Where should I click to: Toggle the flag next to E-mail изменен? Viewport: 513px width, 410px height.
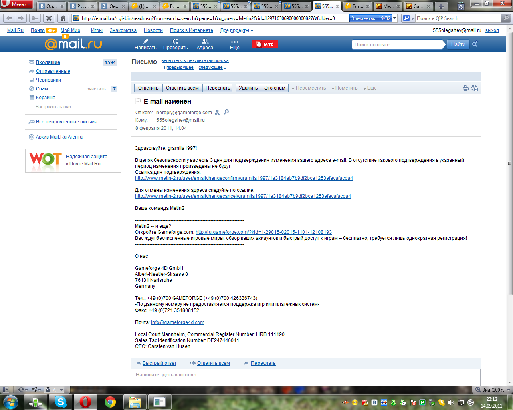(x=138, y=101)
